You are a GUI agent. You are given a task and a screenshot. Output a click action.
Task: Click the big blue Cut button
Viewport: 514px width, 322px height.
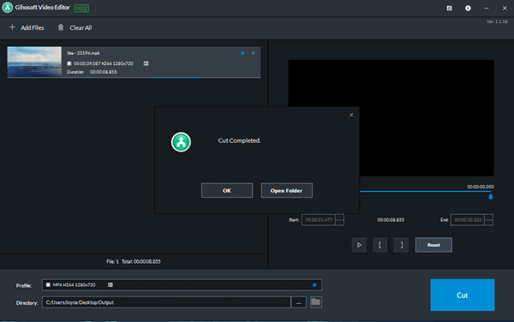click(x=463, y=295)
